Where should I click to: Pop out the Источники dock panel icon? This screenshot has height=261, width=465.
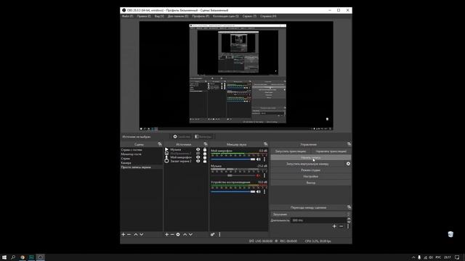pos(206,144)
